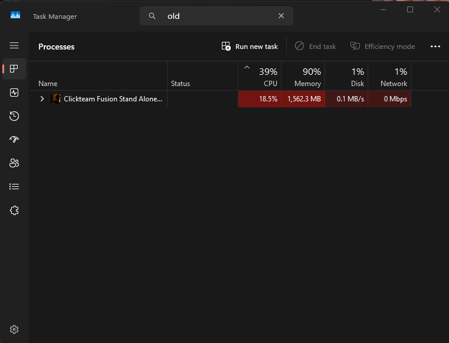Clear the search box text
The image size is (449, 343).
pos(281,16)
